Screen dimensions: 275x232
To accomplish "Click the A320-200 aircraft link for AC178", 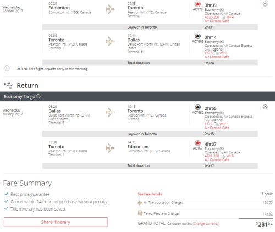I will click(212, 17).
